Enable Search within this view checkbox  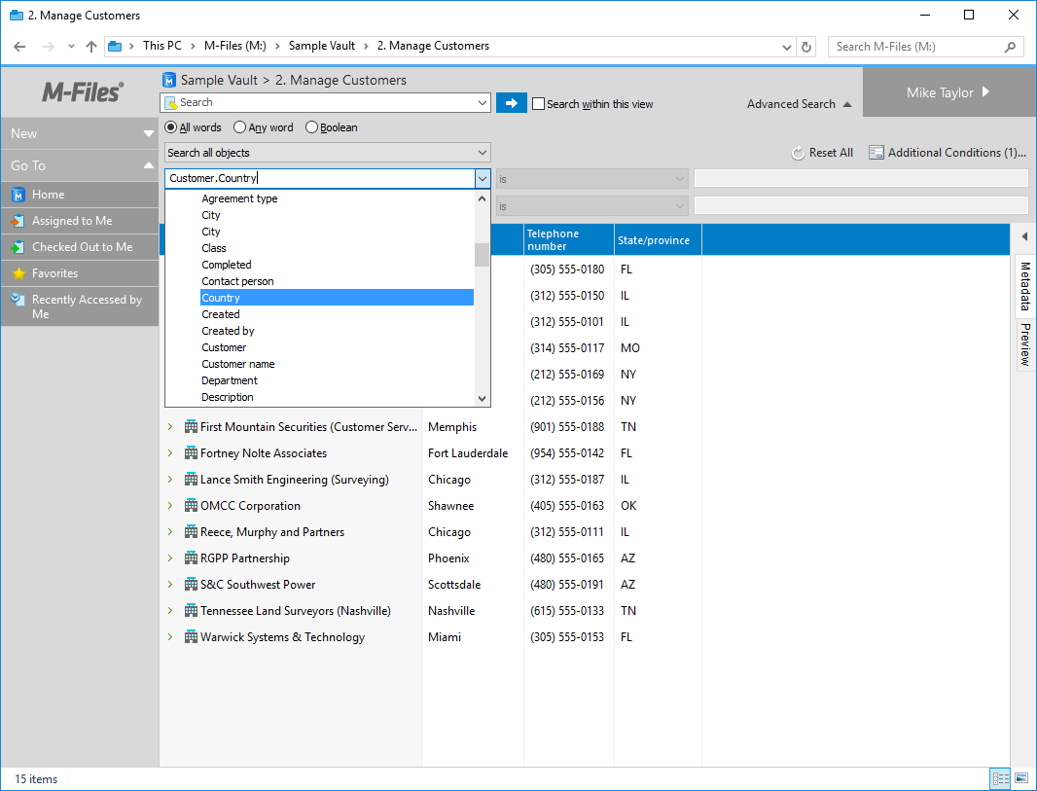tap(538, 104)
